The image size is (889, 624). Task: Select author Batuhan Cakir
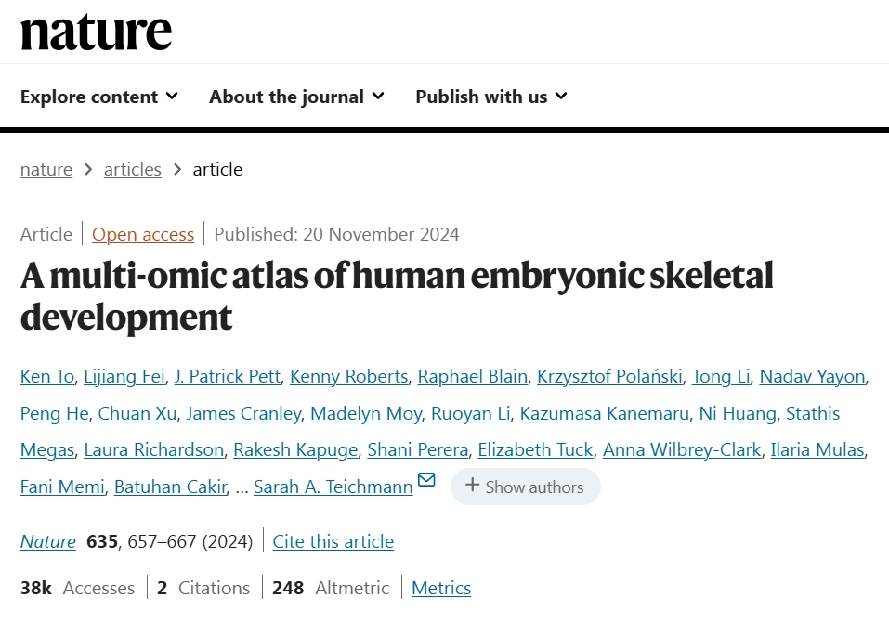tap(170, 487)
